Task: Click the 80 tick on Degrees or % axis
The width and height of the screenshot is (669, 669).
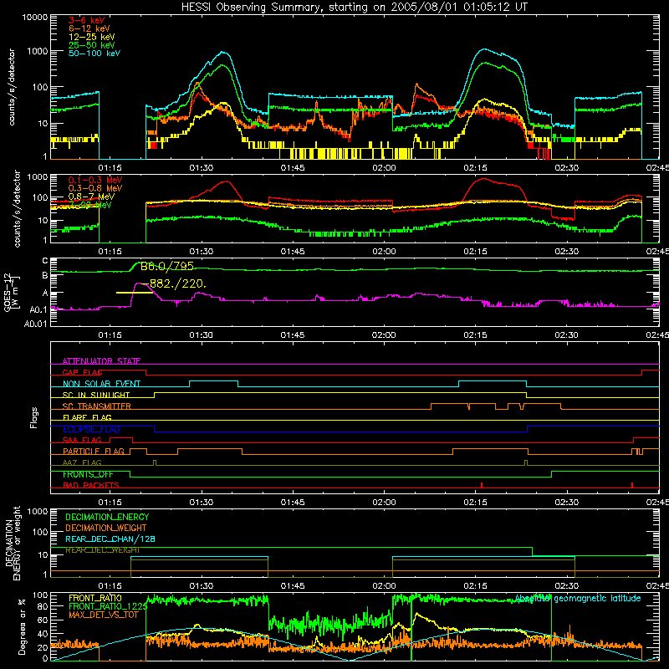Action: pos(43,605)
